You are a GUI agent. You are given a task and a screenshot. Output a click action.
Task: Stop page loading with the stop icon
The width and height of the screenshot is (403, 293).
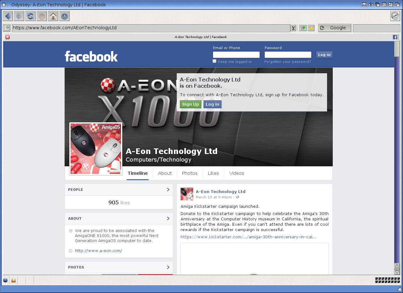(42, 16)
